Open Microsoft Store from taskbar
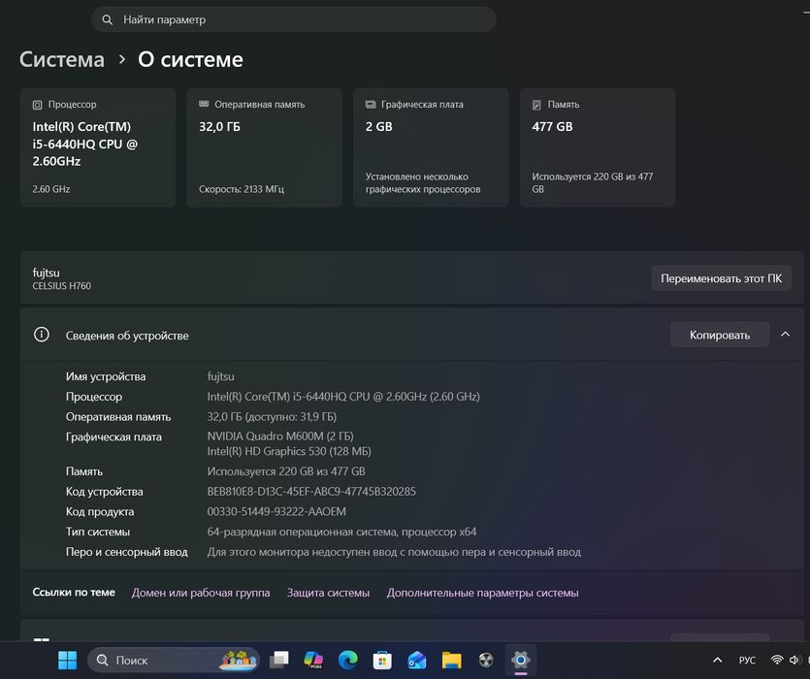The height and width of the screenshot is (679, 810). pyautogui.click(x=382, y=660)
